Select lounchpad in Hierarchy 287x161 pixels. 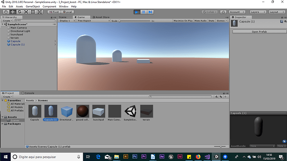pyautogui.click(x=17, y=35)
